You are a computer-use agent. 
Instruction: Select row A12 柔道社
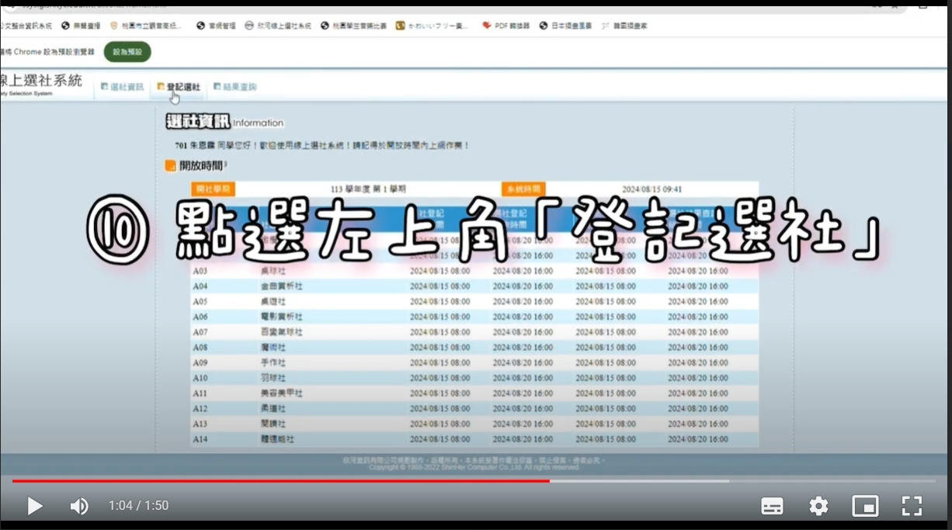(x=474, y=409)
